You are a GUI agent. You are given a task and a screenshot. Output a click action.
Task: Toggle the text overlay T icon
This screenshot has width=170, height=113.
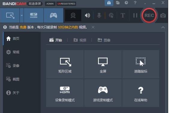click(123, 16)
